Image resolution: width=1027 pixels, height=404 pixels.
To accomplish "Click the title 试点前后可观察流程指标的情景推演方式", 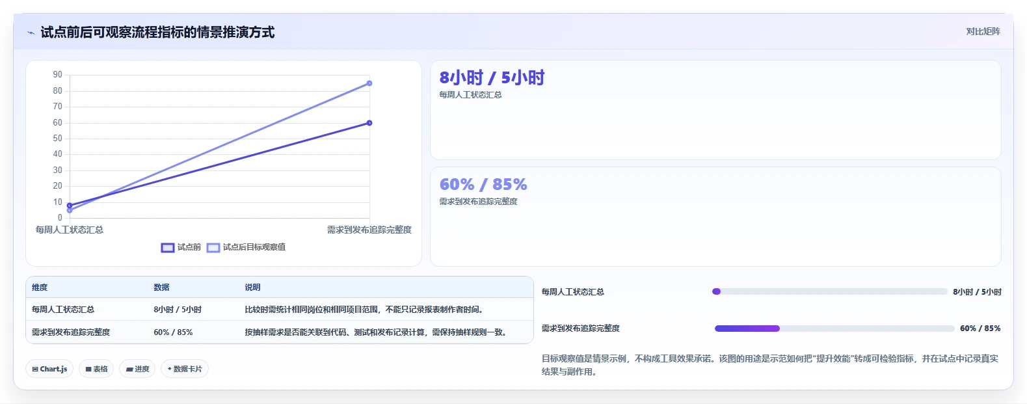I will [157, 33].
